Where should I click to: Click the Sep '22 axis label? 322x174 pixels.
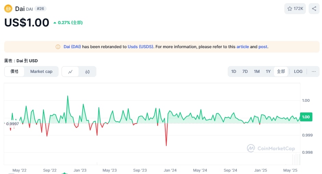click(x=50, y=170)
